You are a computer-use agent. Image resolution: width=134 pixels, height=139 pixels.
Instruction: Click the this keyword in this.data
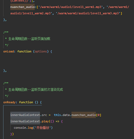[x=57, y=115]
